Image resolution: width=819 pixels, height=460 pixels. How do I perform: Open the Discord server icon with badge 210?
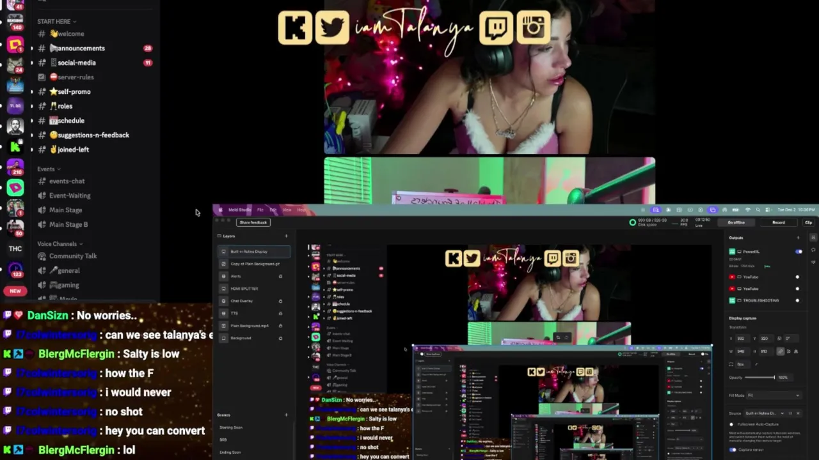coord(15,167)
